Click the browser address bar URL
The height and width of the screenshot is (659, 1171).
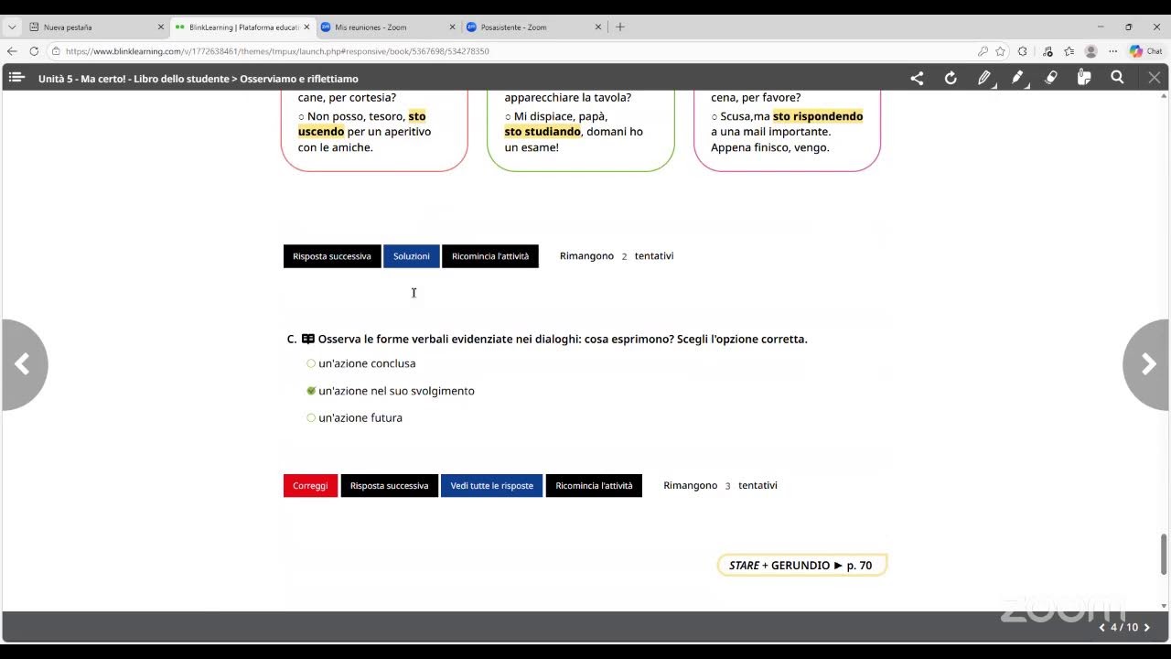[277, 51]
